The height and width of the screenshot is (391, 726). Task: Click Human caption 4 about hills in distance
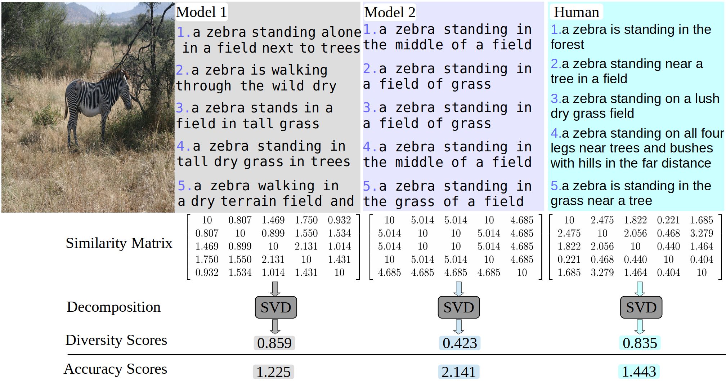637,148
